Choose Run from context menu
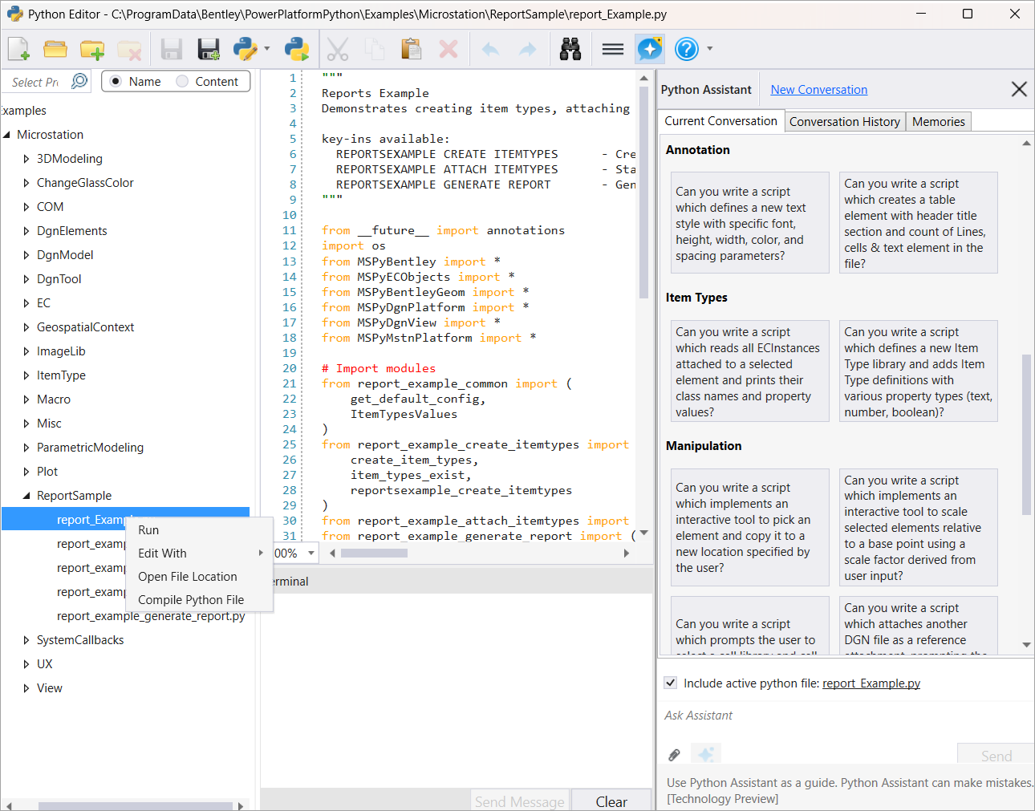The image size is (1035, 811). pyautogui.click(x=199, y=530)
